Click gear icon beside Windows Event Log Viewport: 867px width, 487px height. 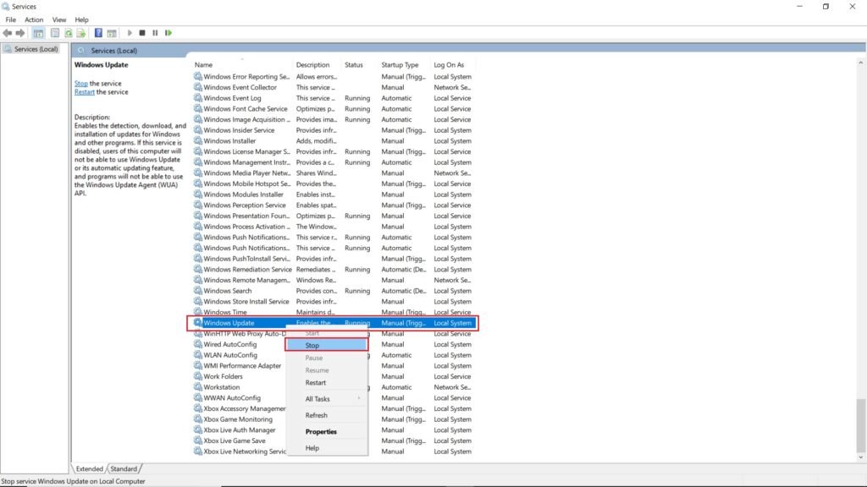pyautogui.click(x=197, y=98)
